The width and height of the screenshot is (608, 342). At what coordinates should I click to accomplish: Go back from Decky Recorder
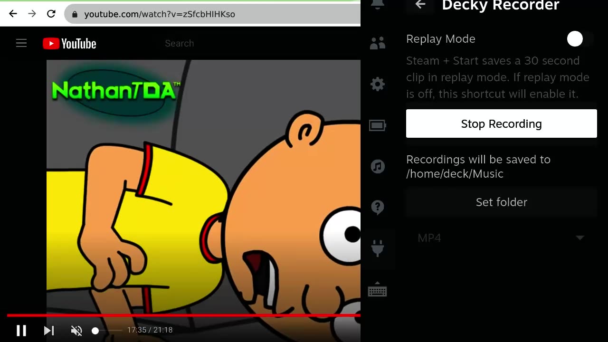click(420, 5)
